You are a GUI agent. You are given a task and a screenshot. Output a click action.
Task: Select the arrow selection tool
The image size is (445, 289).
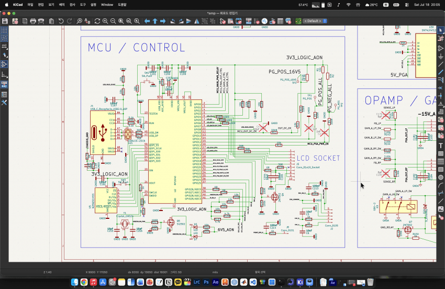pos(440,30)
